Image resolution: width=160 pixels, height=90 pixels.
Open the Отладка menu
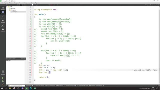16,3
